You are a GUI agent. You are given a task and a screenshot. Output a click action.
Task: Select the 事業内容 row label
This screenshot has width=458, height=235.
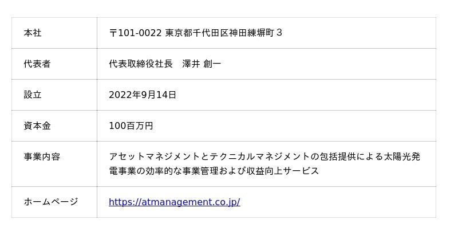(x=42, y=156)
